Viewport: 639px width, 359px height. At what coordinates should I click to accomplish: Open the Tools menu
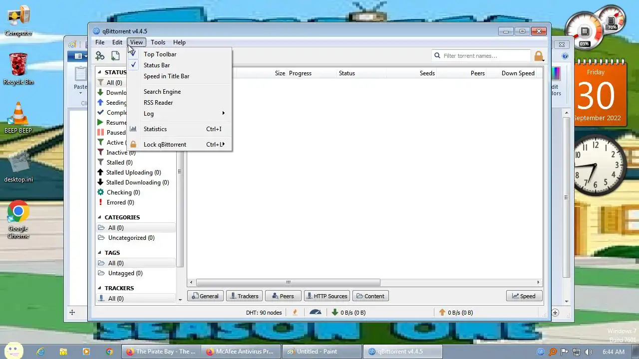tap(158, 42)
